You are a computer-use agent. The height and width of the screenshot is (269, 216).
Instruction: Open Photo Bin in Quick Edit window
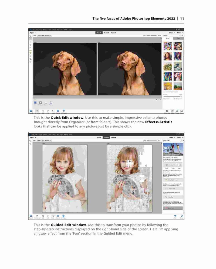31,111
